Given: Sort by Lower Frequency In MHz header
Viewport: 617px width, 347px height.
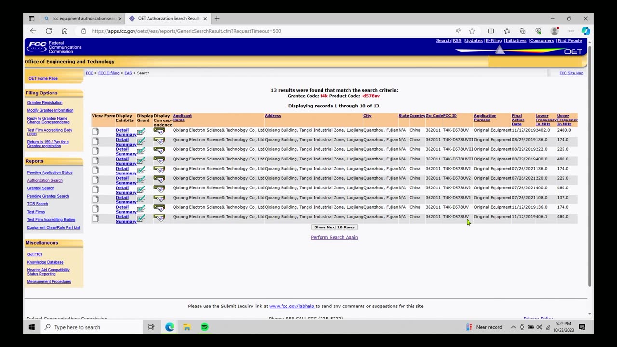Looking at the screenshot, I should coord(546,120).
